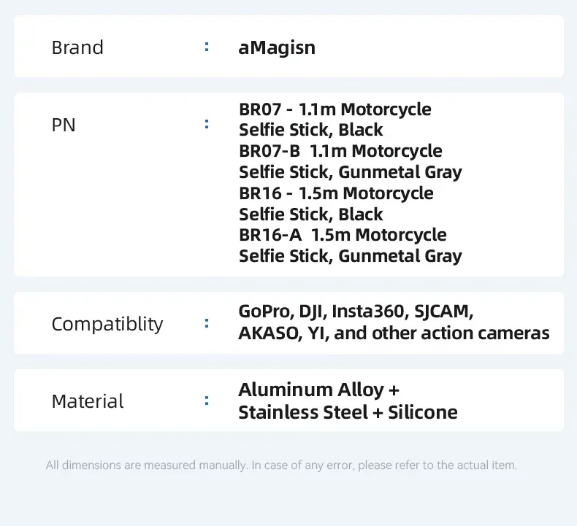Click AKASO, YI, and other action cameras
Viewport: 577px width, 526px height.
click(x=394, y=333)
